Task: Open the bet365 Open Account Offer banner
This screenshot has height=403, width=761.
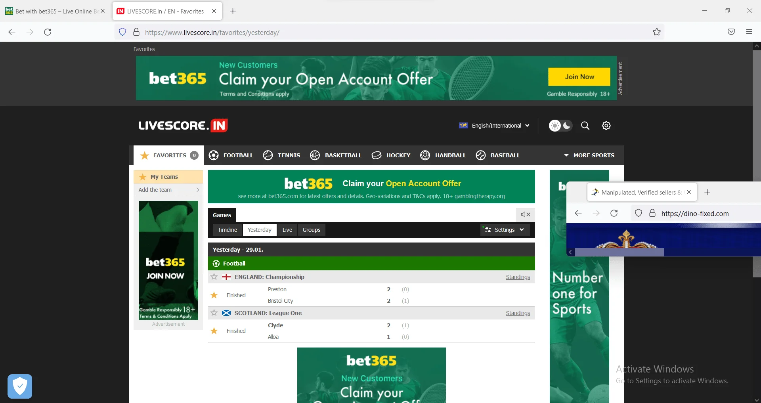Action: point(371,187)
